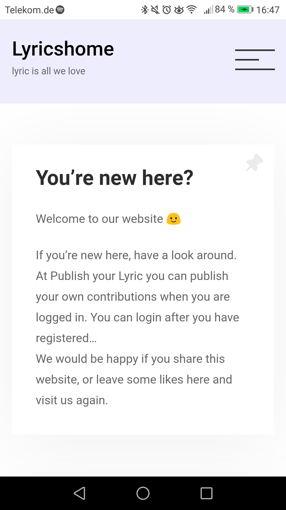Tap the muted sound status icon
Viewport: 286px width, 510px height.
coord(155,10)
